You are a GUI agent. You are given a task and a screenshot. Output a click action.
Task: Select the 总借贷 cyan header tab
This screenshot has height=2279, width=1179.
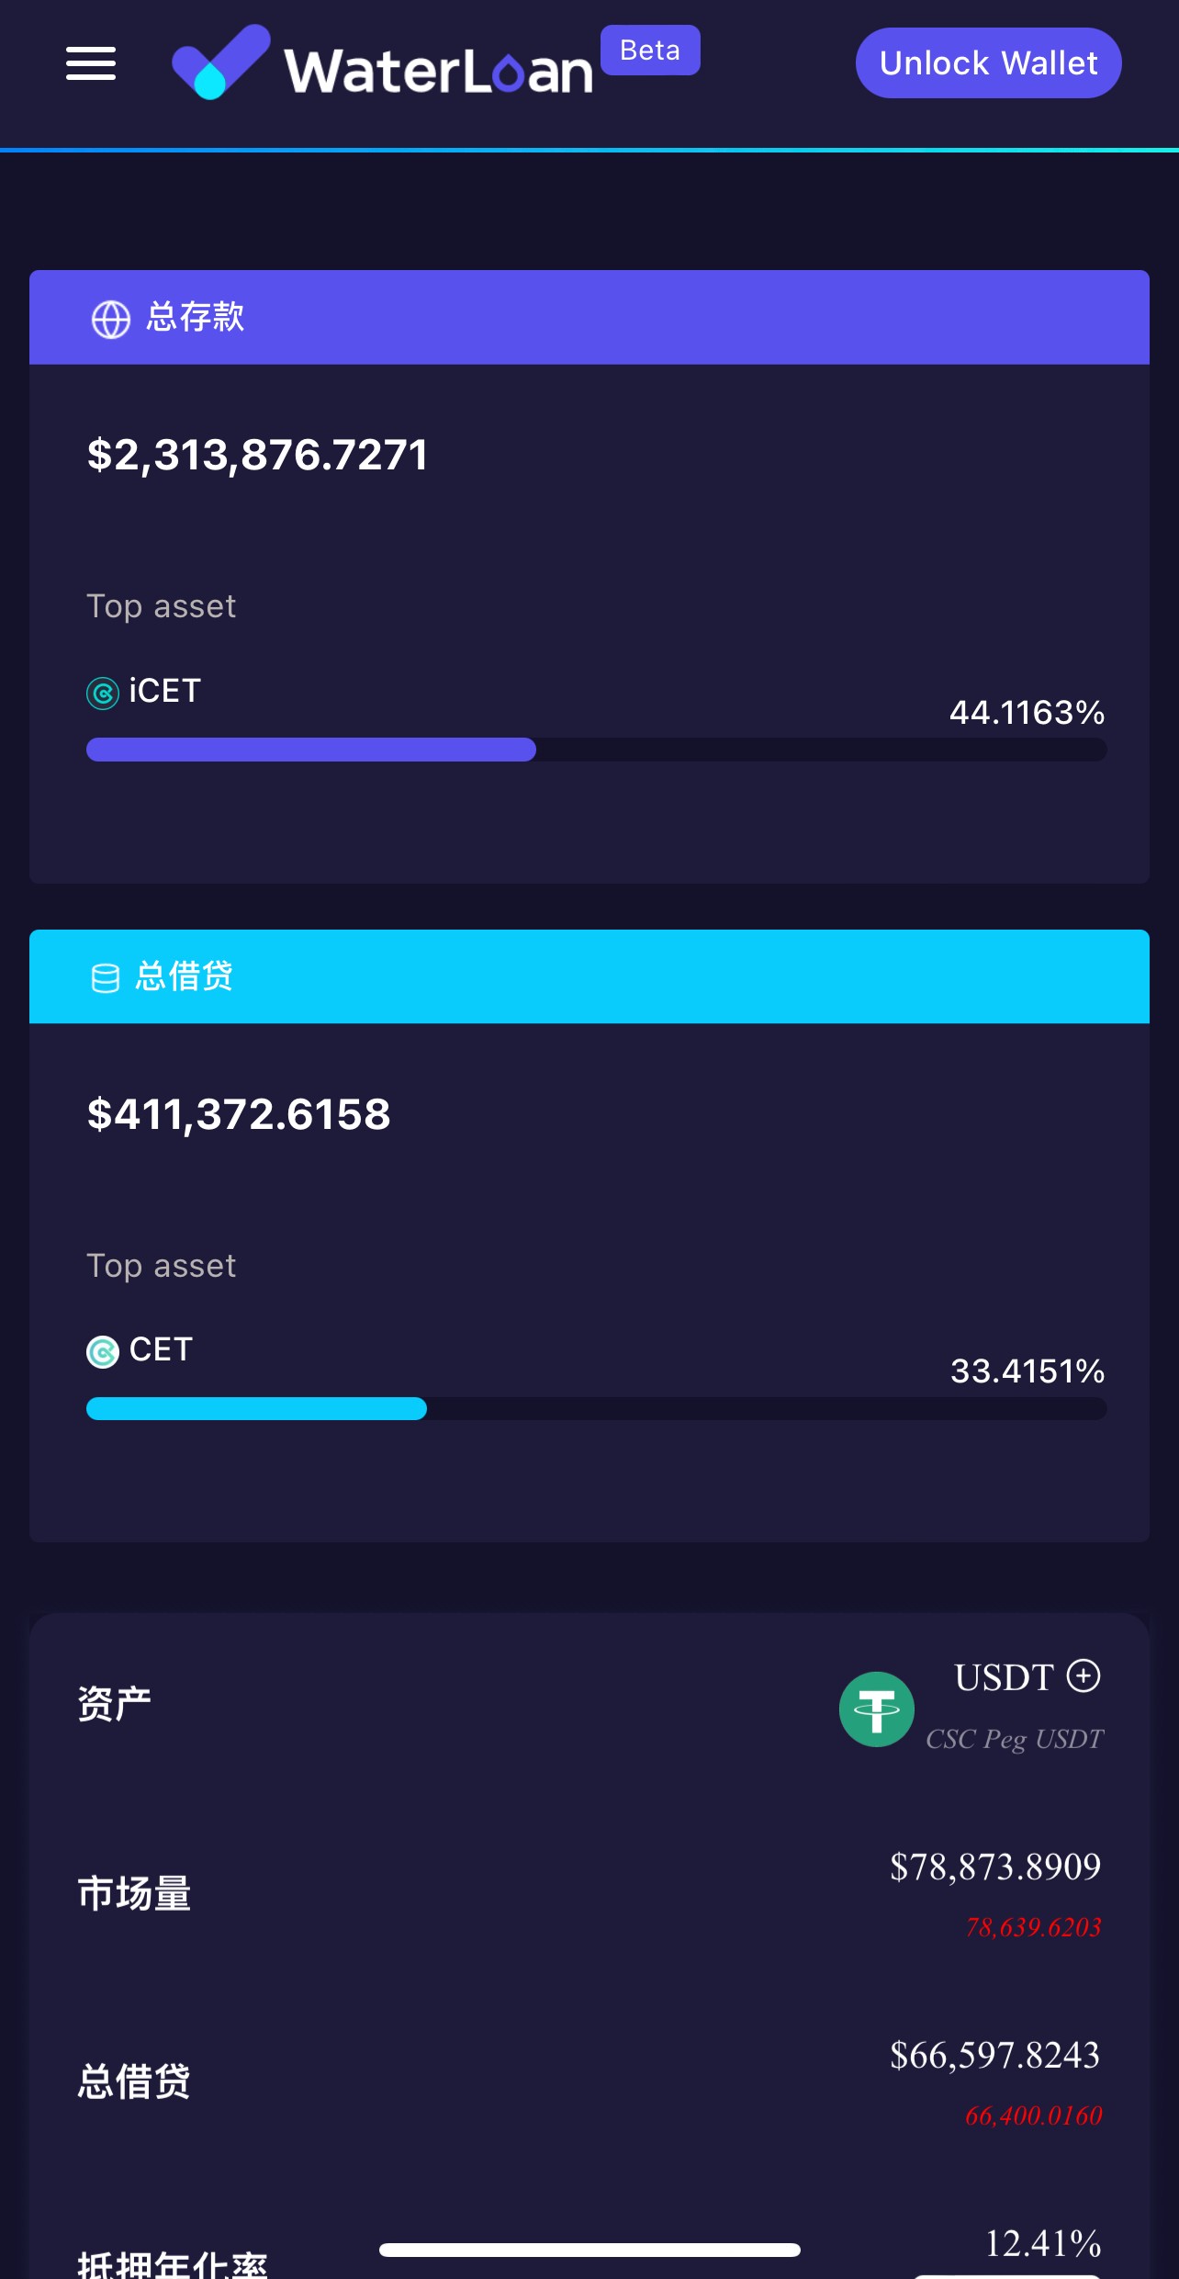click(x=589, y=976)
